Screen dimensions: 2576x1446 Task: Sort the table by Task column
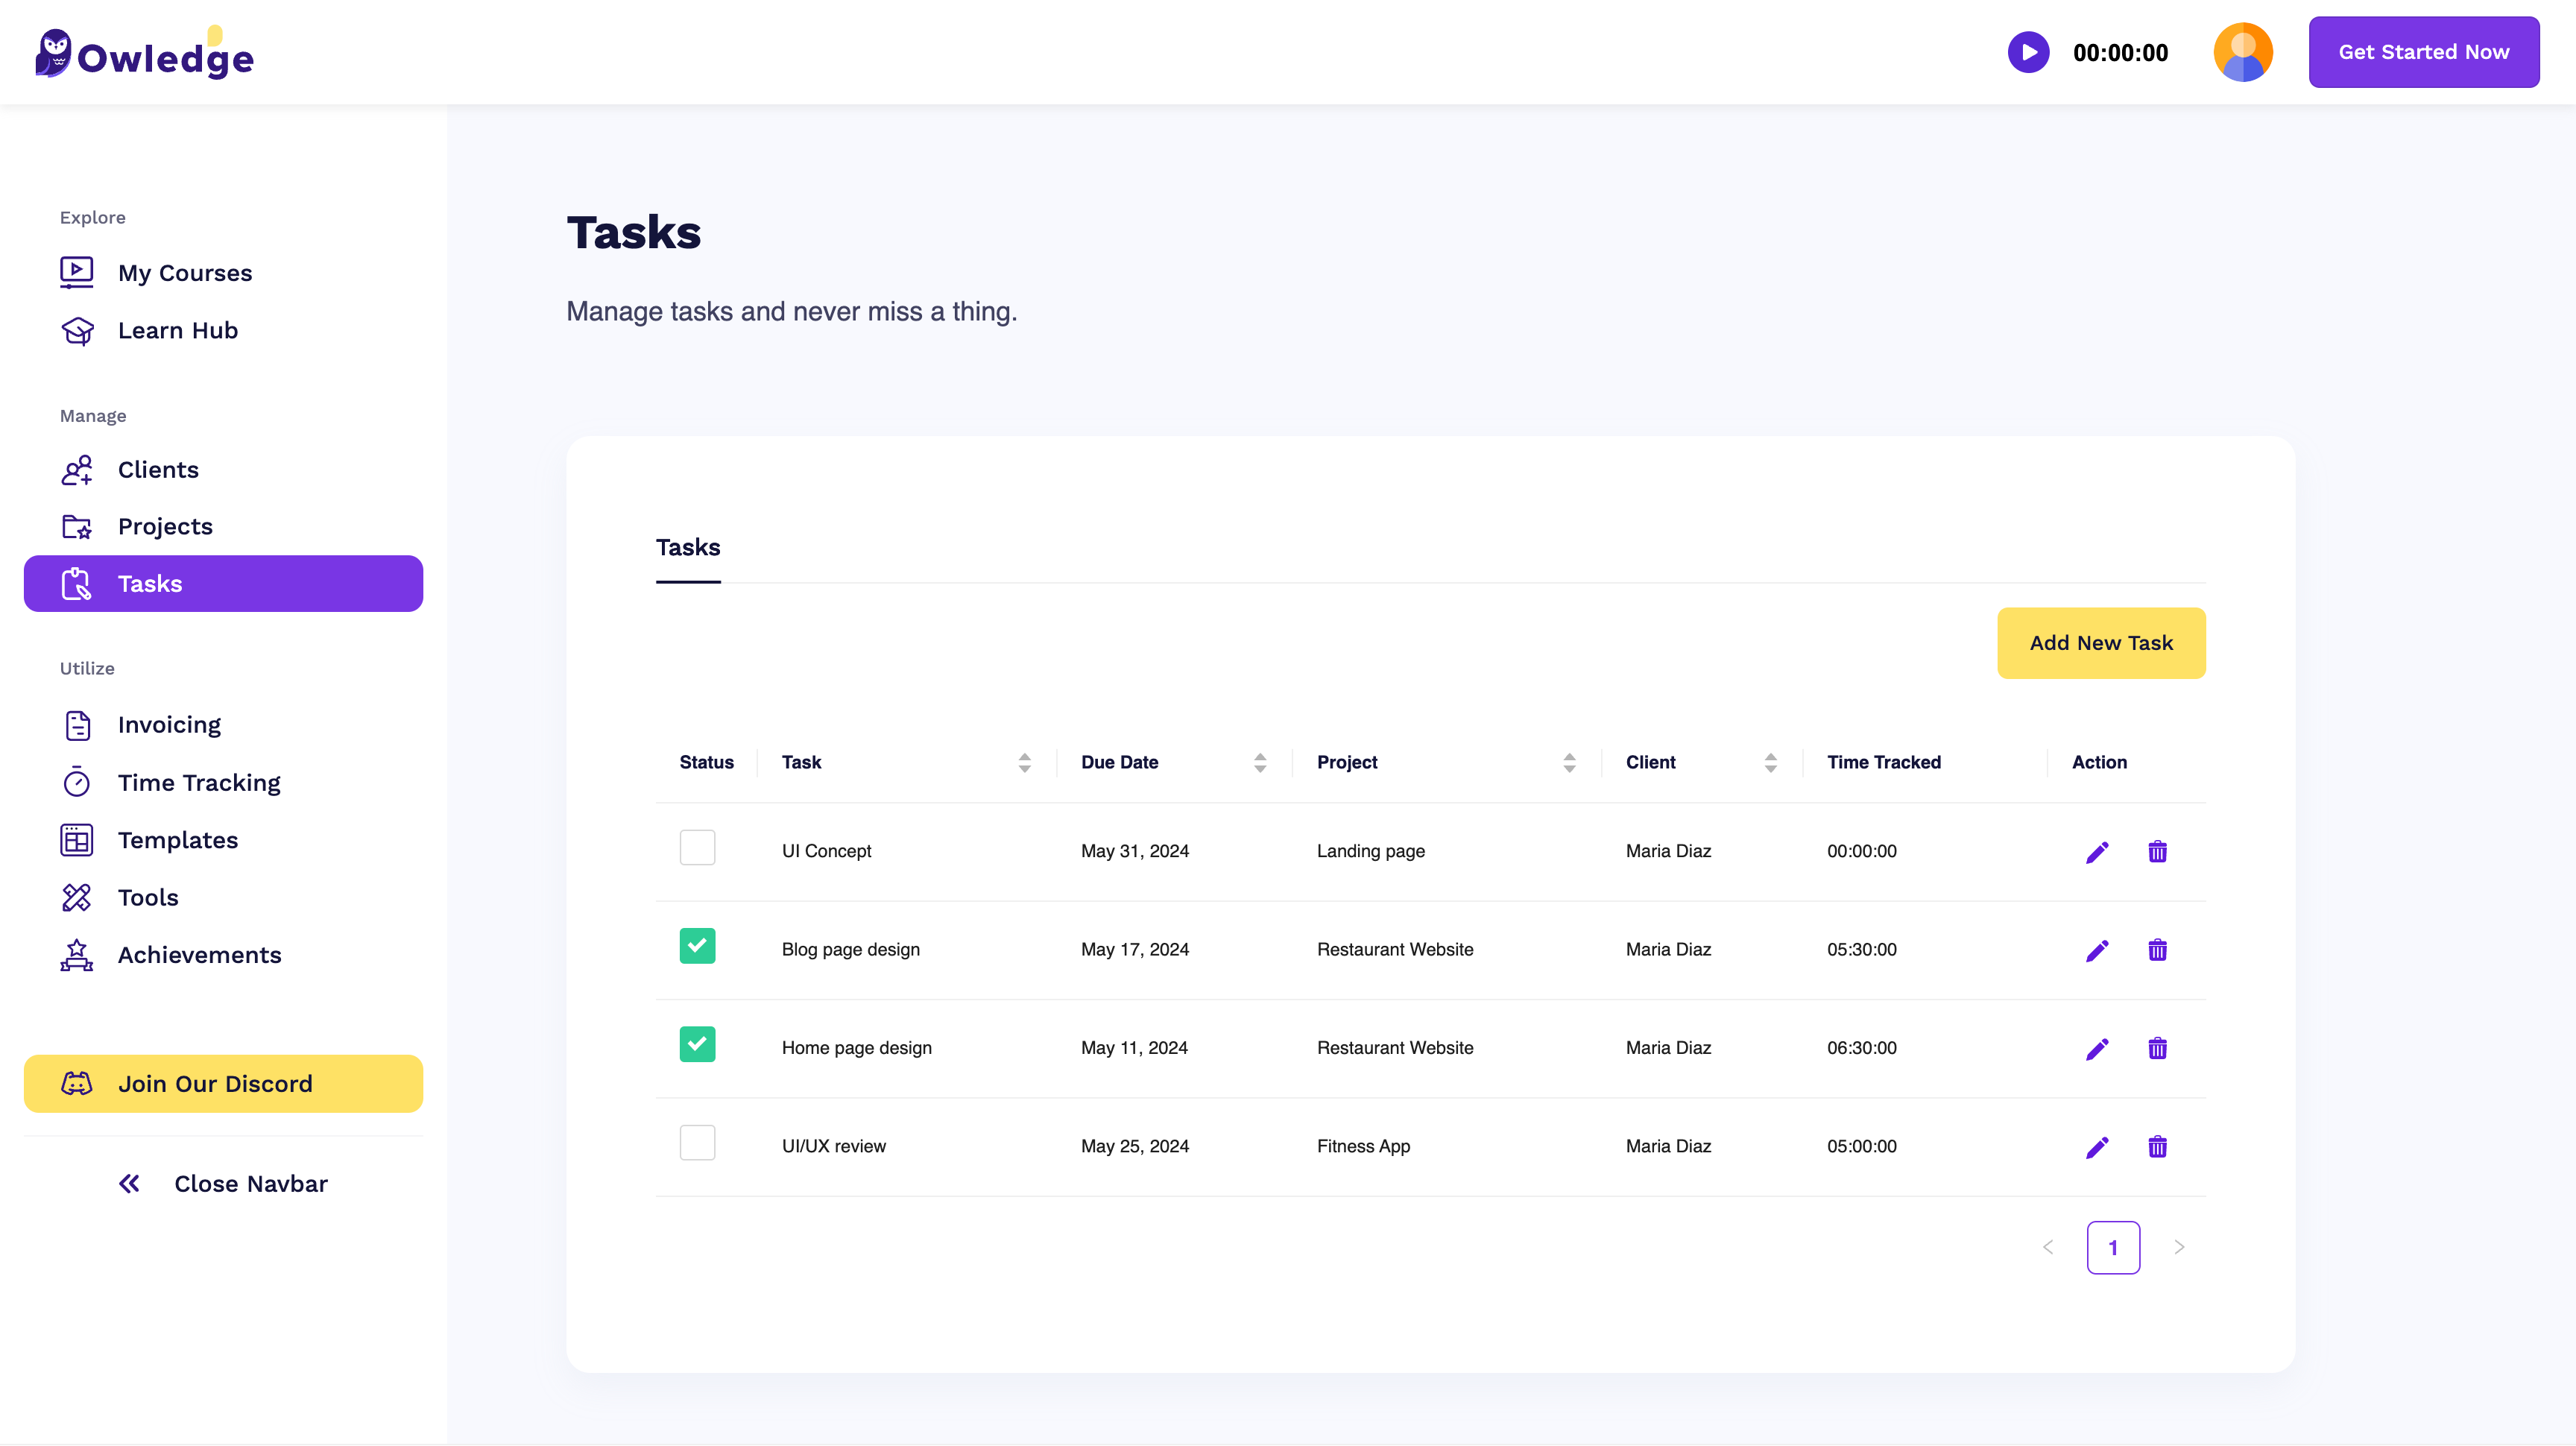(x=1024, y=763)
